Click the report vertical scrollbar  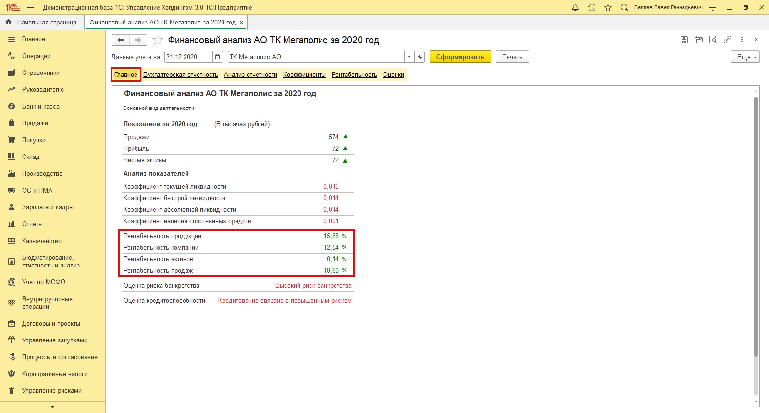point(756,227)
